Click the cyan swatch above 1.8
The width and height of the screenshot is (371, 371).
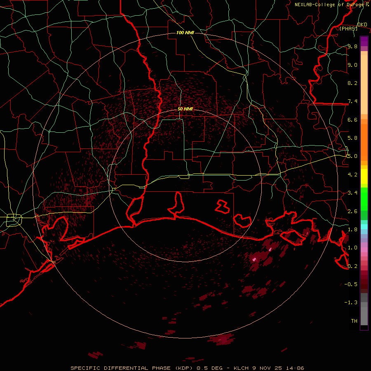[x=364, y=227]
